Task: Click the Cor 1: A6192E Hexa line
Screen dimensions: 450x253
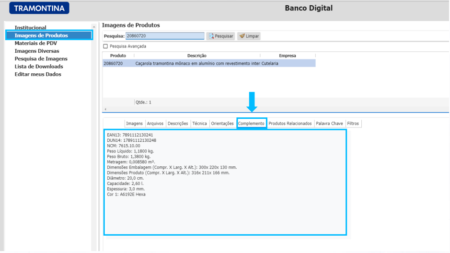Action: 126,195
